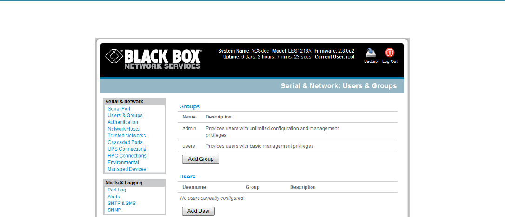Click the Add User button
Image resolution: width=505 pixels, height=217 pixels.
[198, 211]
